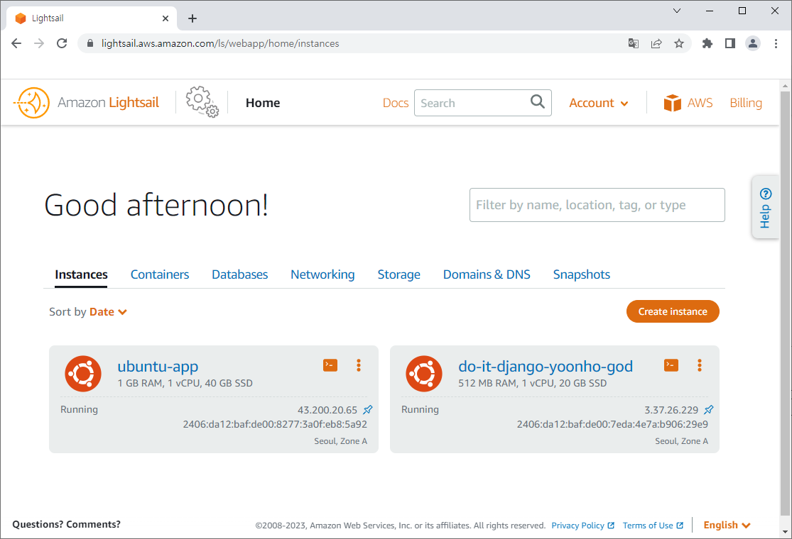792x539 pixels.
Task: Focus the header Search field
Action: point(482,103)
